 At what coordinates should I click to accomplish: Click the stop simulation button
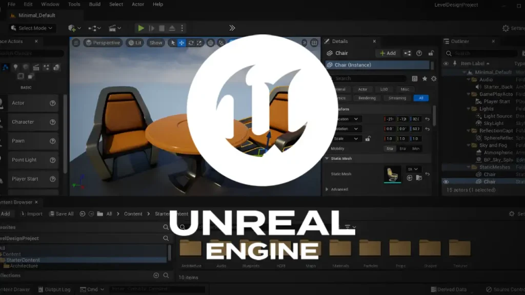161,28
